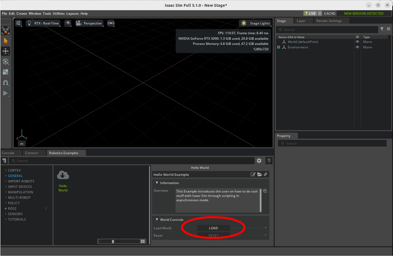Screen dimensions: 393x256
Task: Select the Move tool in left toolbar
Action: [5, 51]
